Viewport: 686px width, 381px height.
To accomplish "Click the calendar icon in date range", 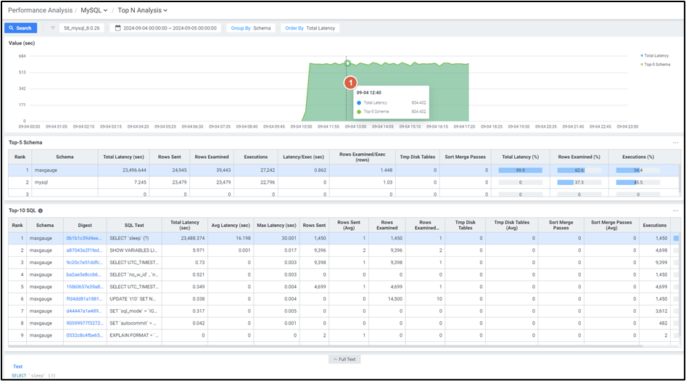I will point(118,28).
